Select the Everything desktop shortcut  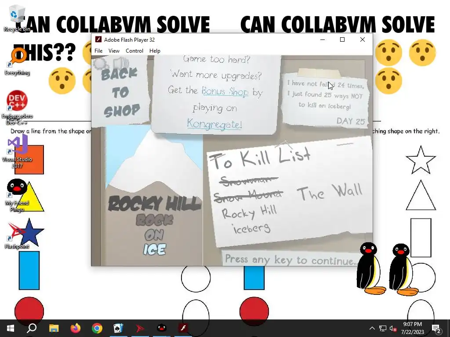tap(17, 61)
